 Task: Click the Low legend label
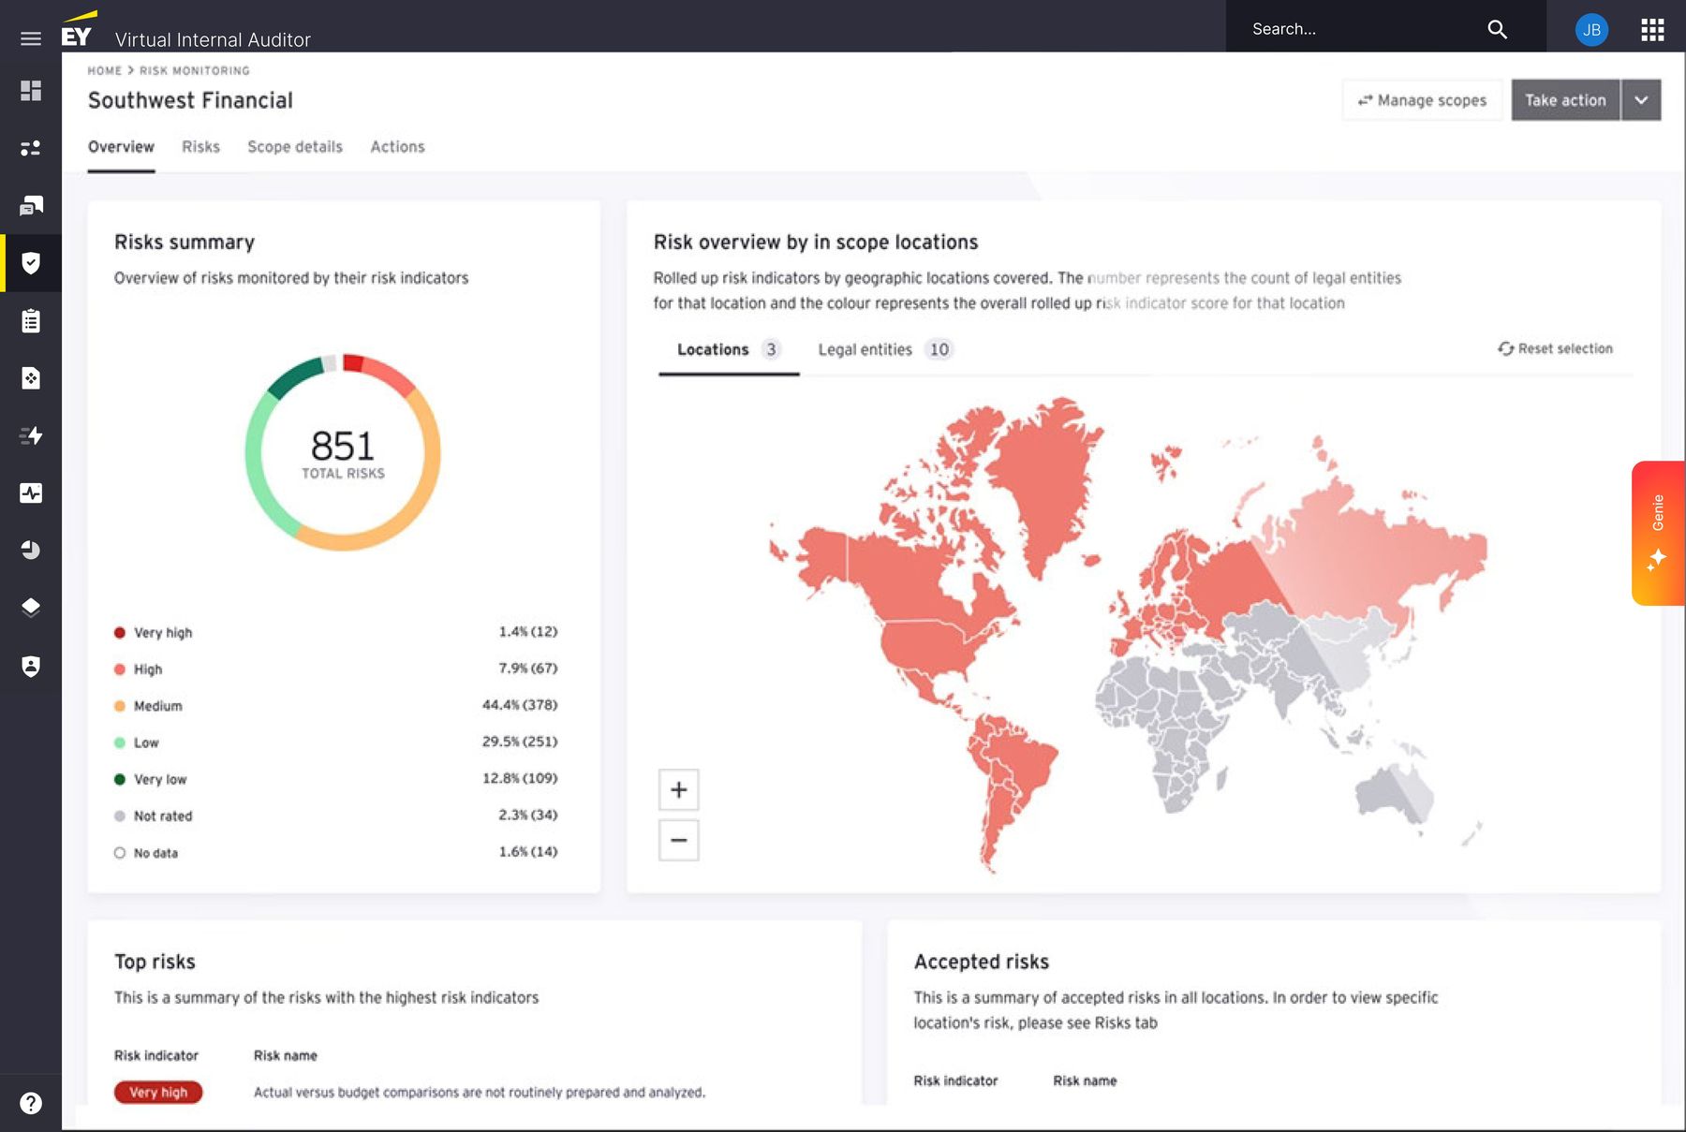pos(146,742)
